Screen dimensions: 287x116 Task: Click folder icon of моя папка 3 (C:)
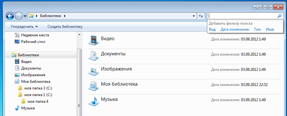click(x=20, y=88)
